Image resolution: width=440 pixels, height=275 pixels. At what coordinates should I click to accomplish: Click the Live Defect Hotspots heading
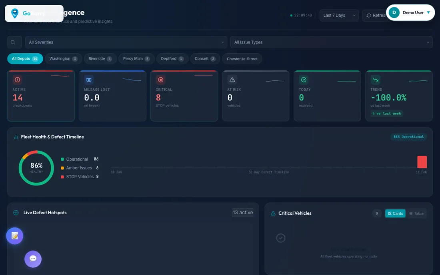click(45, 213)
